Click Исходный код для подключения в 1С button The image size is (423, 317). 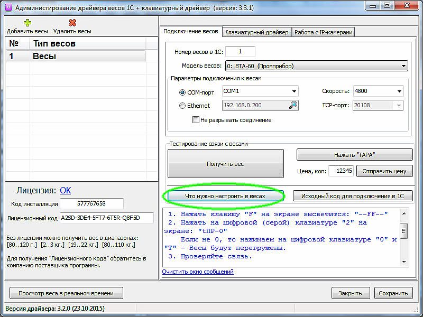click(353, 196)
